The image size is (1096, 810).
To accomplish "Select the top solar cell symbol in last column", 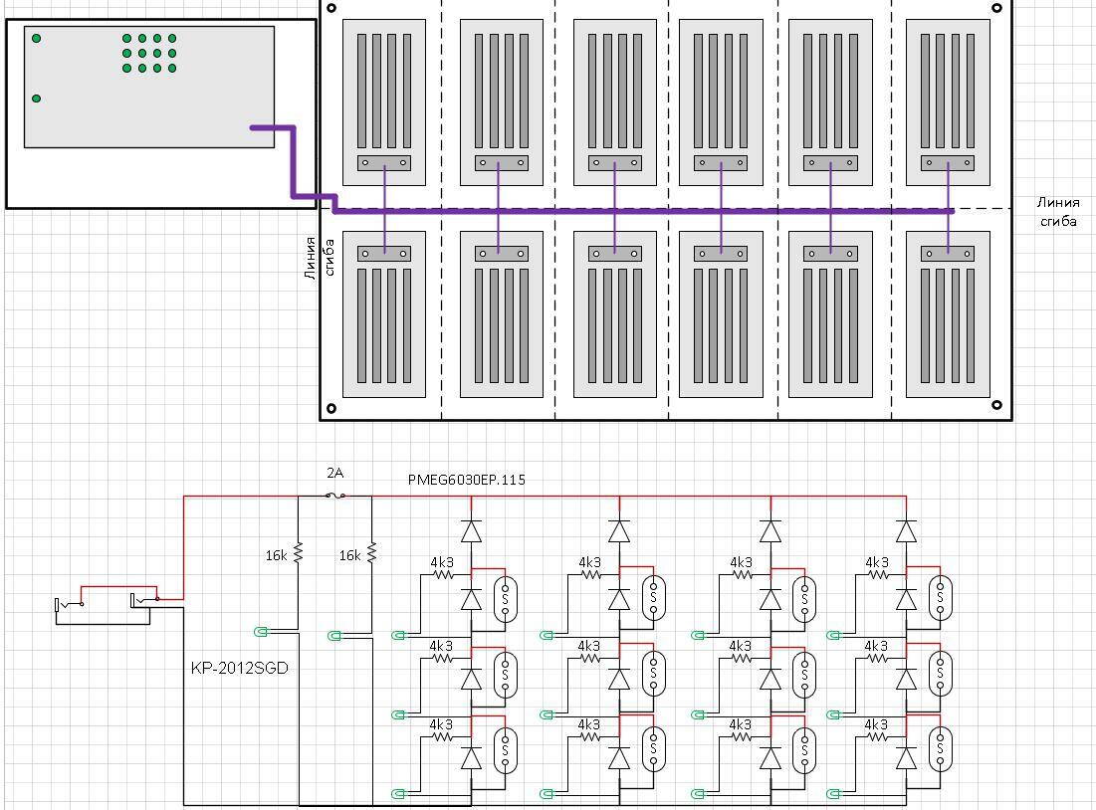I will (940, 597).
